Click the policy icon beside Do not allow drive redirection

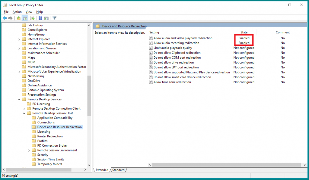pos(151,63)
